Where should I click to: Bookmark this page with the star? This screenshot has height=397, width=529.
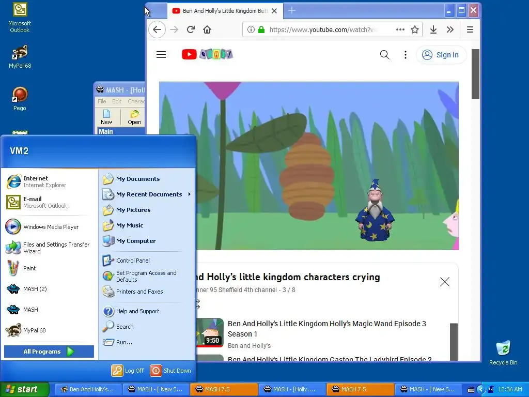(x=415, y=29)
